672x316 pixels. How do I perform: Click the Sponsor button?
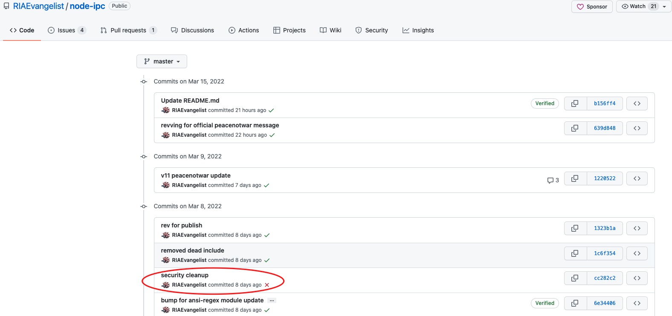pos(592,6)
